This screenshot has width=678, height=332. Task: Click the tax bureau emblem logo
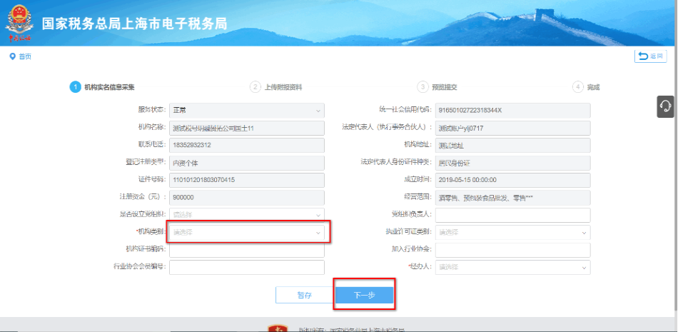click(x=19, y=23)
